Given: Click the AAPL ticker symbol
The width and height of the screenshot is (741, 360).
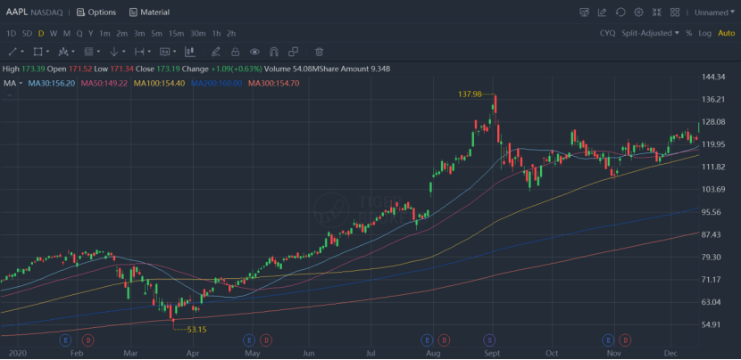Looking at the screenshot, I should tap(17, 12).
